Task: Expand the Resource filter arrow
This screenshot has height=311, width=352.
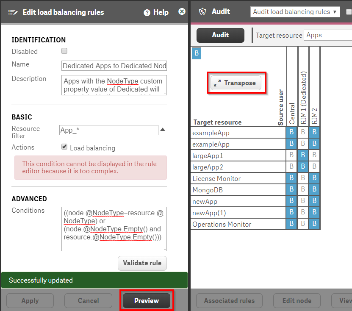Action: (163, 130)
